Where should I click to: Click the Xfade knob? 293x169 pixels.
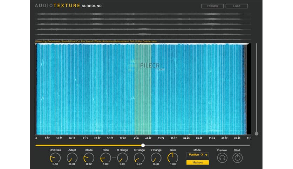[x=89, y=158]
